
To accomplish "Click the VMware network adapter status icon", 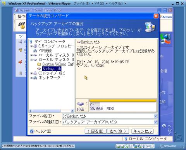I will (x=135, y=146).
